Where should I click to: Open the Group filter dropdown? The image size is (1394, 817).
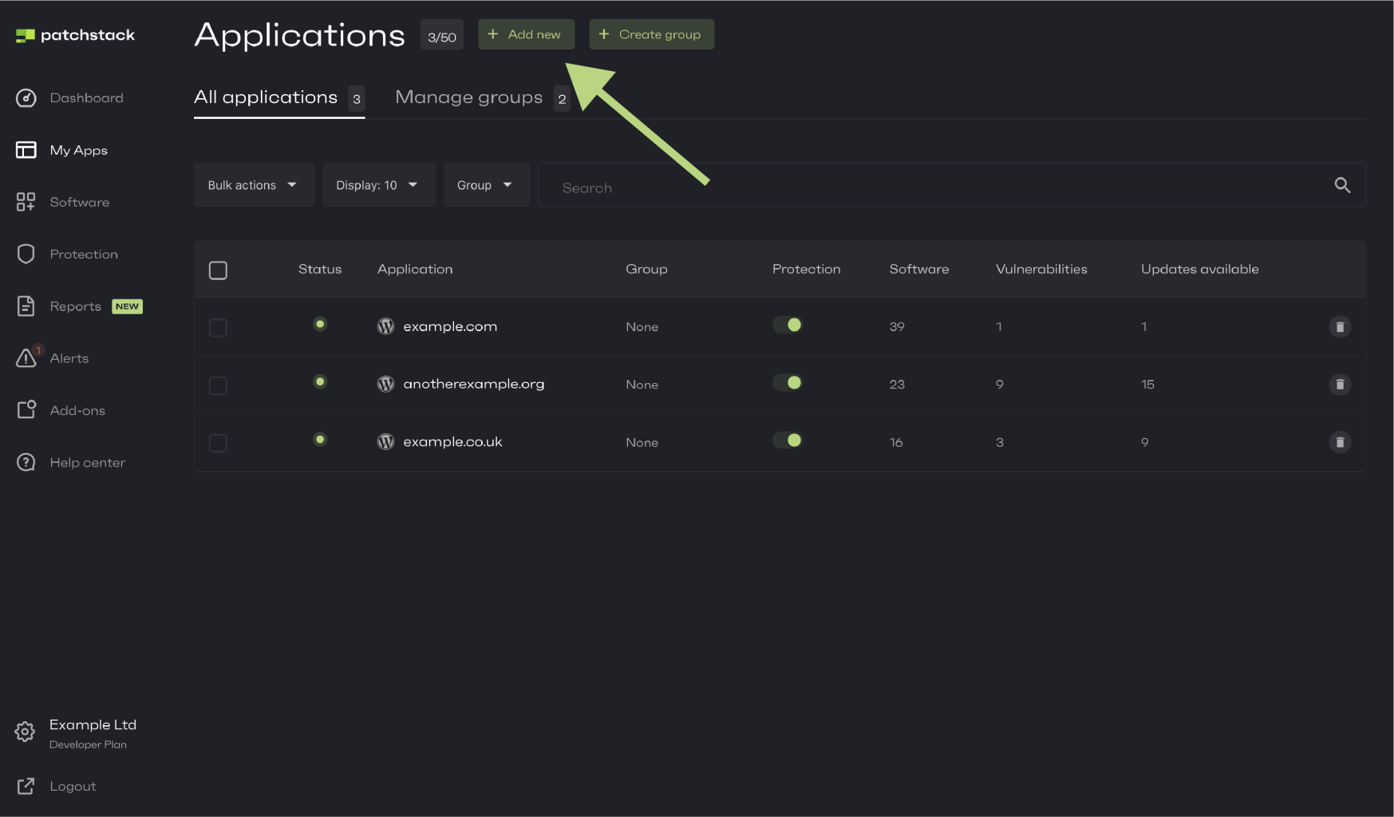click(486, 185)
